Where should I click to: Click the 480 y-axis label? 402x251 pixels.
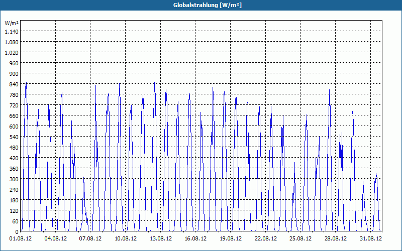[x=14, y=148]
